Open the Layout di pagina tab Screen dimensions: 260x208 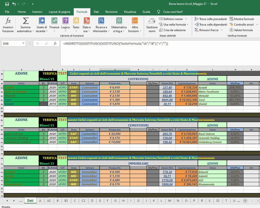[x=59, y=12]
